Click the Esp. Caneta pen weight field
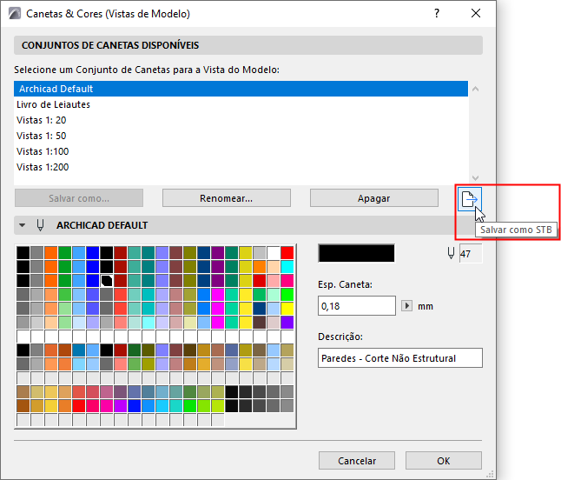The height and width of the screenshot is (480, 561). 357,306
